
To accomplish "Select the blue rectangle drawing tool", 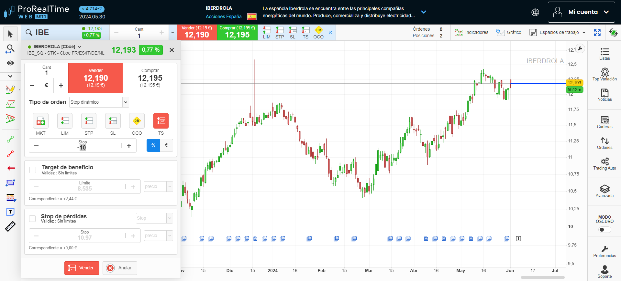I will [x=10, y=183].
